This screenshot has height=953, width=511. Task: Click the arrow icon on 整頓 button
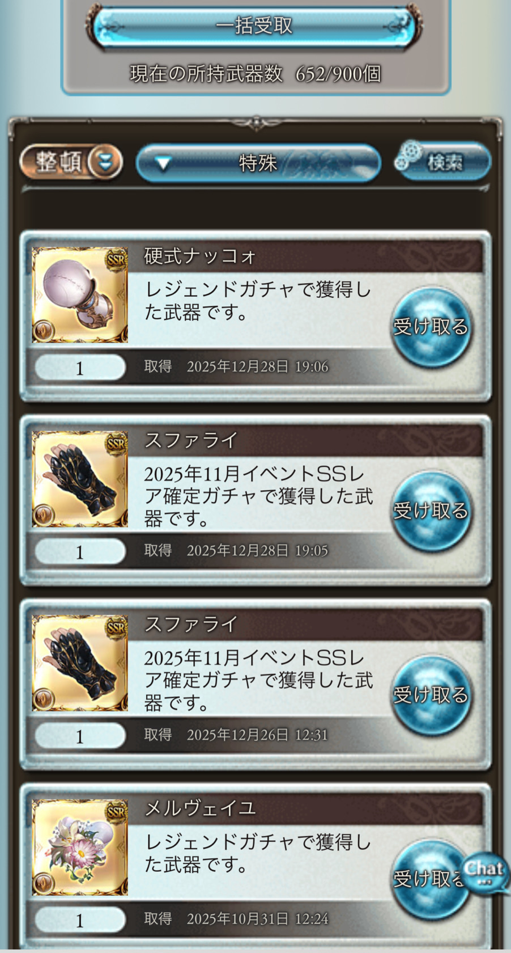point(105,162)
